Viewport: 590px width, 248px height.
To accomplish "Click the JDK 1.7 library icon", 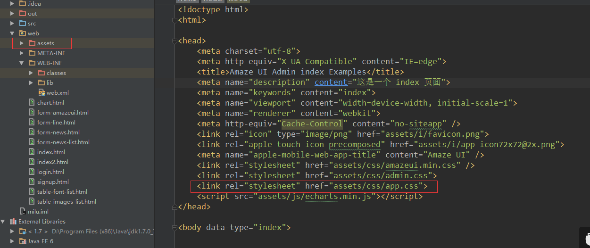I will [x=23, y=231].
